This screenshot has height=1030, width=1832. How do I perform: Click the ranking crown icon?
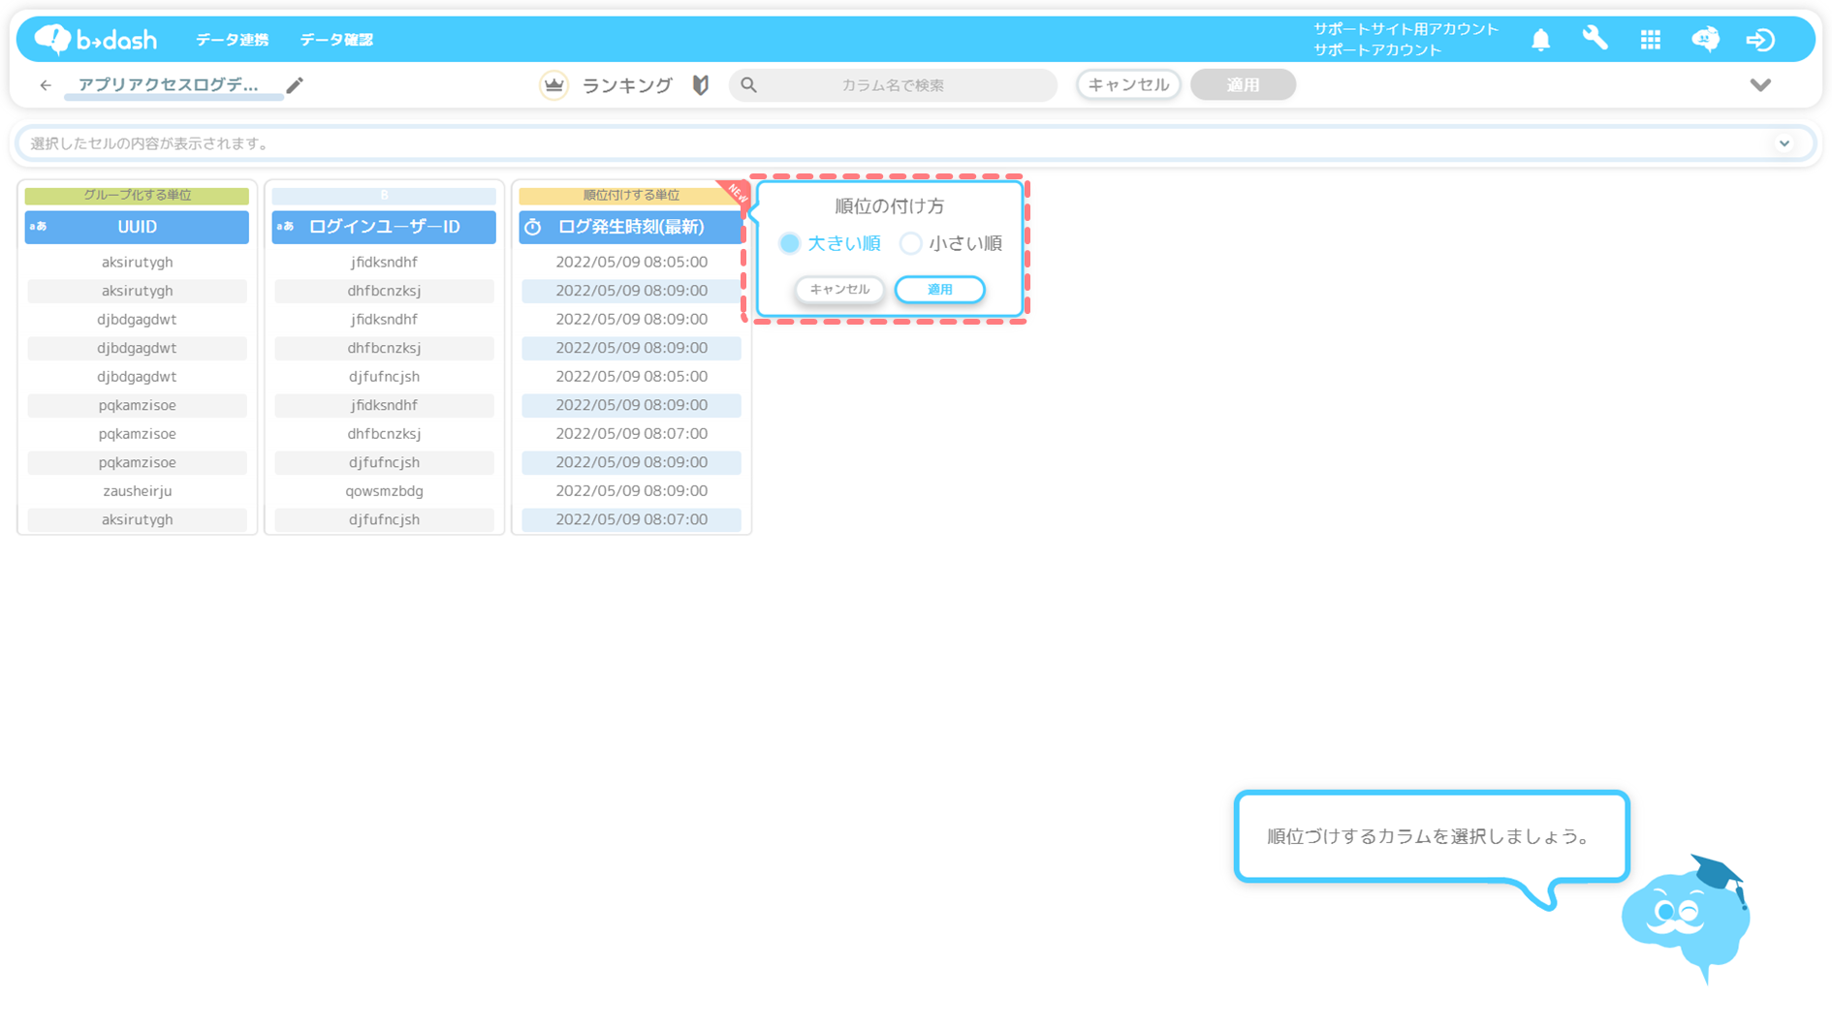tap(553, 85)
